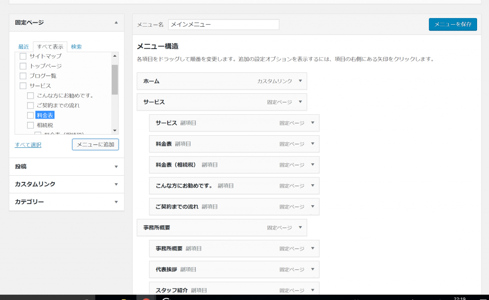The height and width of the screenshot is (300, 489).
Task: Open the 検索 tab
Action: [x=76, y=47]
